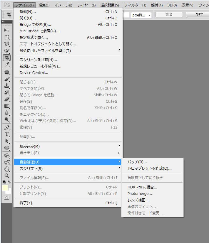Choose Mini Bridge で参照(G)...

(x=68, y=31)
